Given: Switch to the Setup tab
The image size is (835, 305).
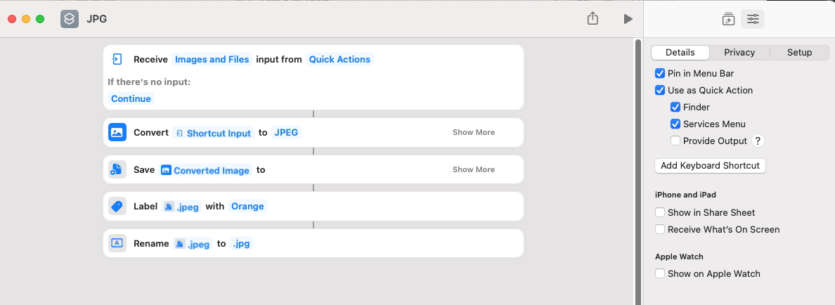Looking at the screenshot, I should 799,53.
